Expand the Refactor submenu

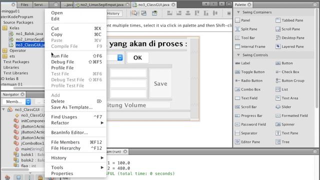[75, 123]
